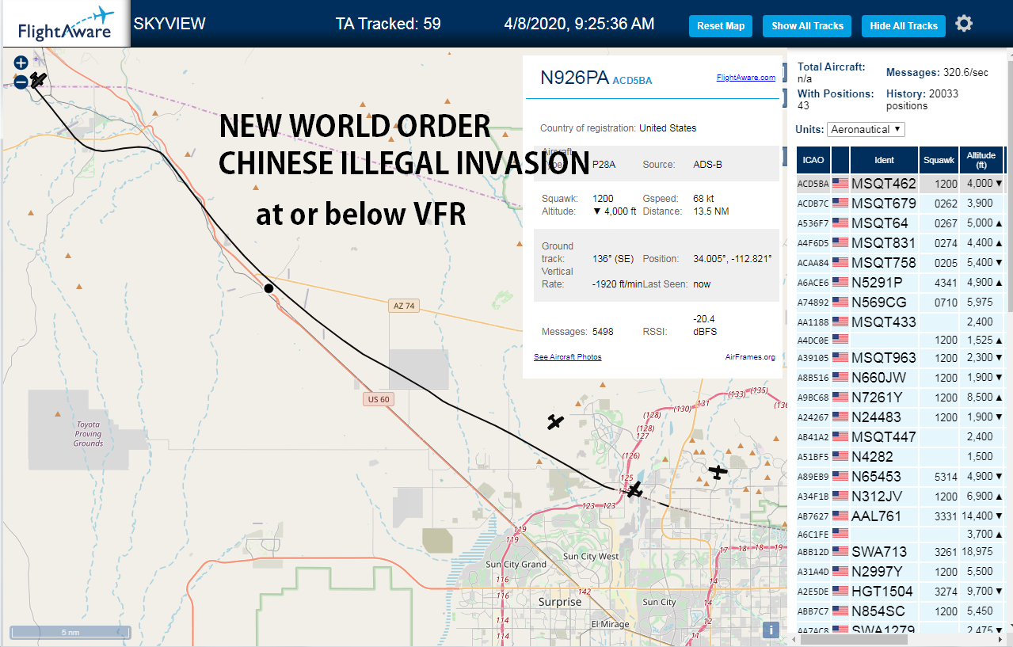Viewport: 1013px width, 647px height.
Task: Select the SWA713 aircraft row
Action: (901, 552)
